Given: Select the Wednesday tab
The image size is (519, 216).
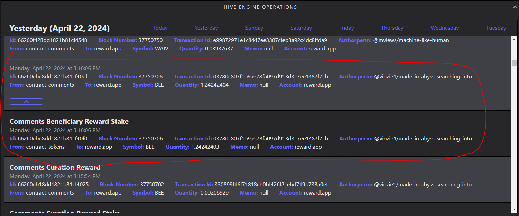Looking at the screenshot, I should (x=445, y=28).
